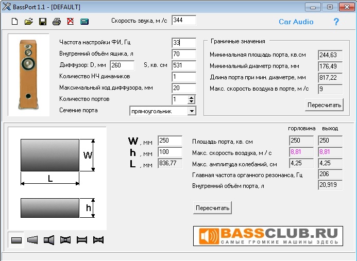The image size is (357, 261).
Task: Click the blue question mark help icon
Action: pyautogui.click(x=336, y=22)
